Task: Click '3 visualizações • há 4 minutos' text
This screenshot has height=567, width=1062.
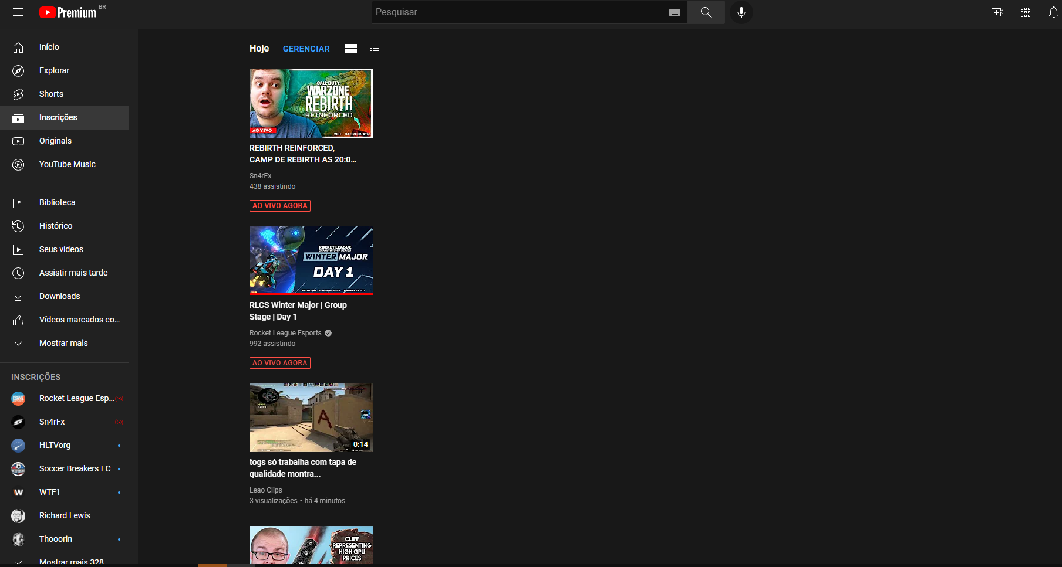Action: tap(297, 501)
